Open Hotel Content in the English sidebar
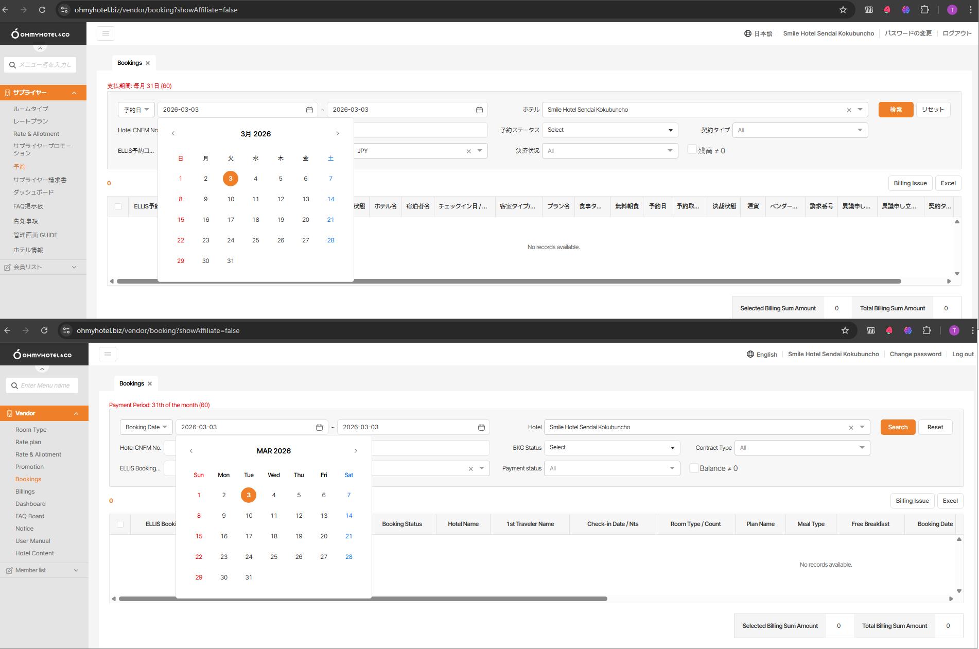 [34, 553]
